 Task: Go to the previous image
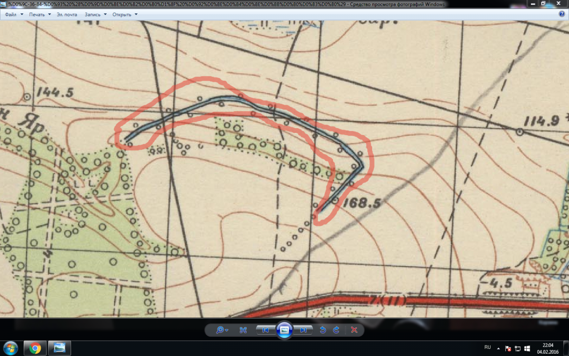point(265,330)
